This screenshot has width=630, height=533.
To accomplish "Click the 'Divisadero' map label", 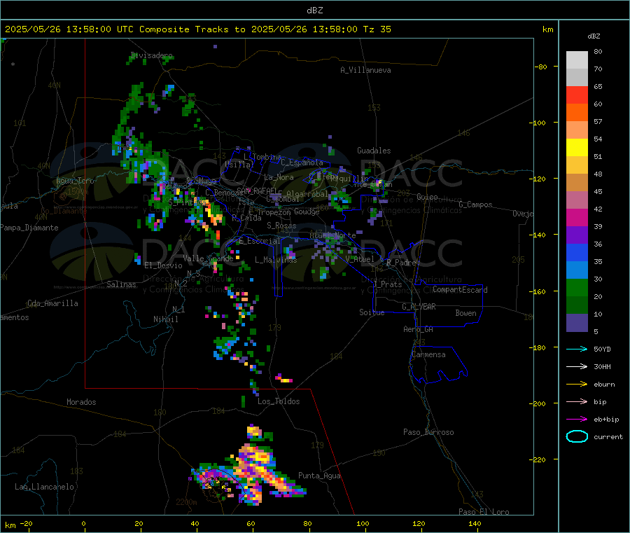I will (x=151, y=55).
